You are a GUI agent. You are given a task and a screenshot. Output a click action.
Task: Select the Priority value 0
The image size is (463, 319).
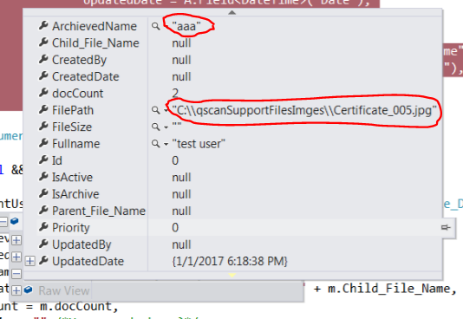click(x=175, y=228)
